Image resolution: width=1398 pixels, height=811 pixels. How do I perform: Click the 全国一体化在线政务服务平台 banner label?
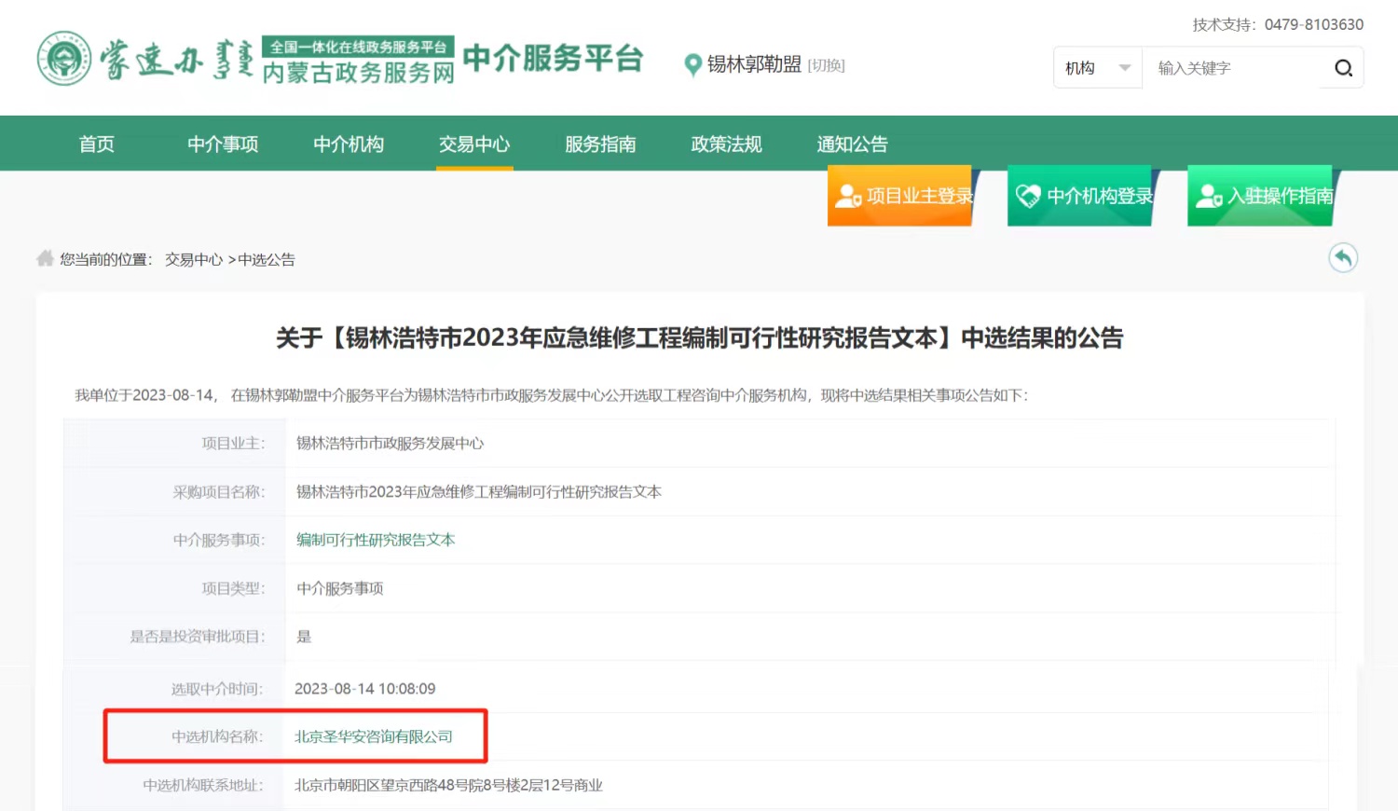coord(359,47)
